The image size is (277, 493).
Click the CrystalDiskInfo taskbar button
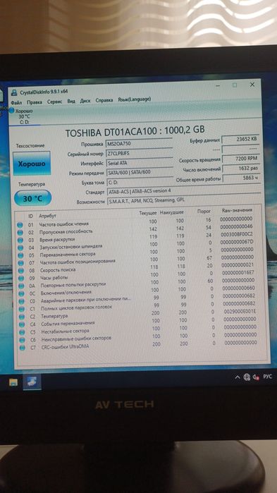click(x=32, y=382)
